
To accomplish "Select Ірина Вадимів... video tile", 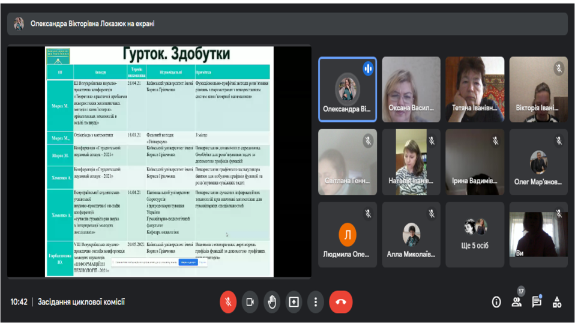I will pos(475,161).
